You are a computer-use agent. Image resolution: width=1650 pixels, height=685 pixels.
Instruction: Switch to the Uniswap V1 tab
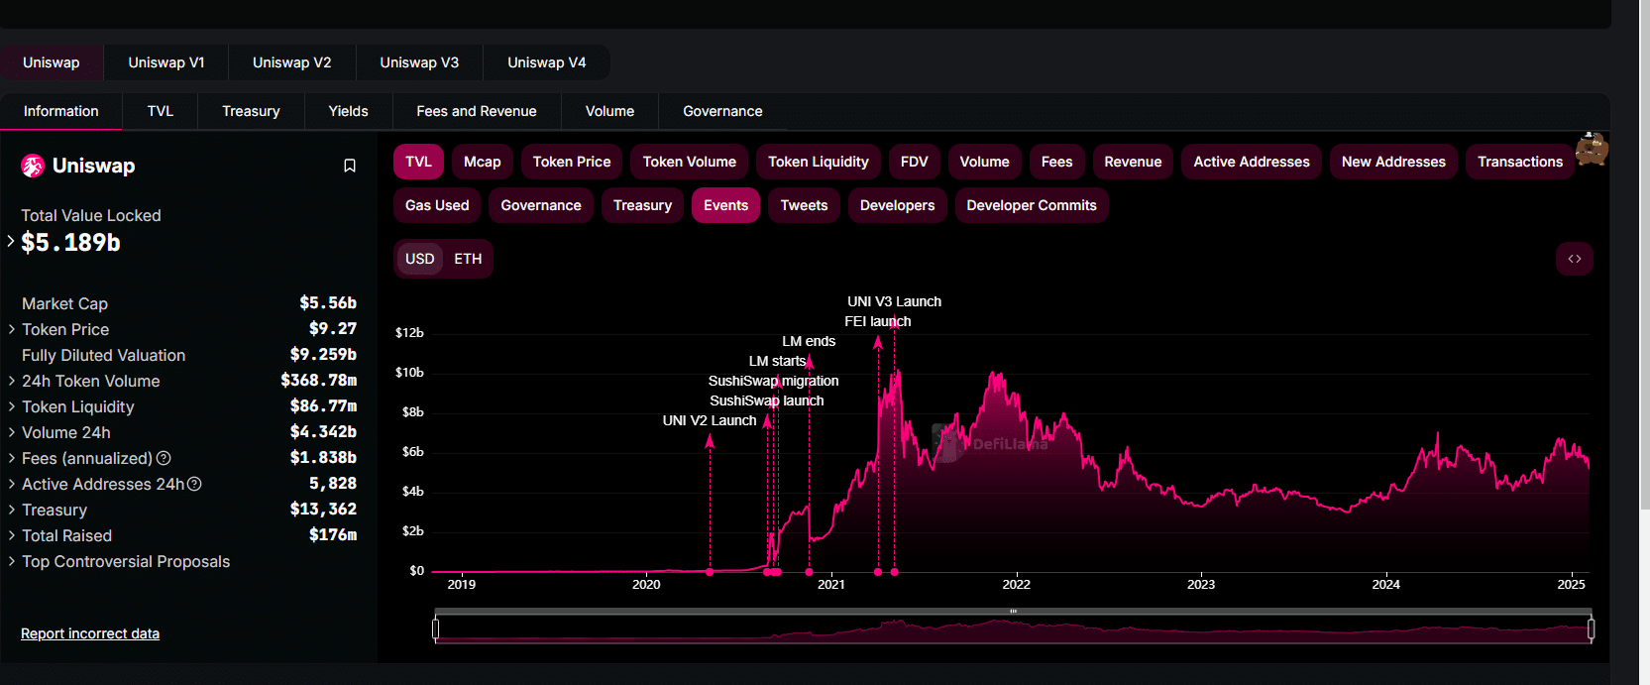166,62
